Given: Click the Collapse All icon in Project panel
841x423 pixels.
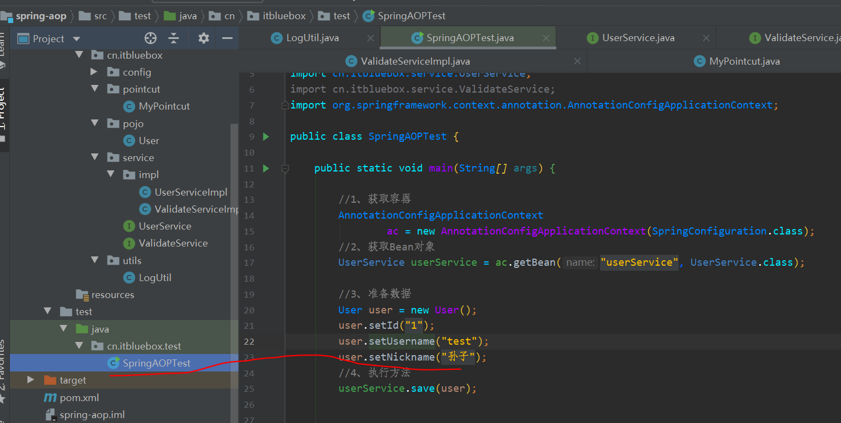Looking at the screenshot, I should pos(174,38).
